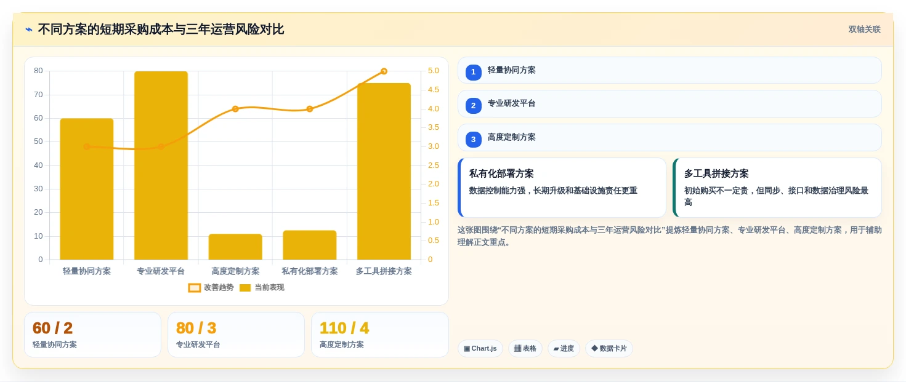Click the Chart.js tag
The width and height of the screenshot is (906, 382).
pyautogui.click(x=480, y=349)
